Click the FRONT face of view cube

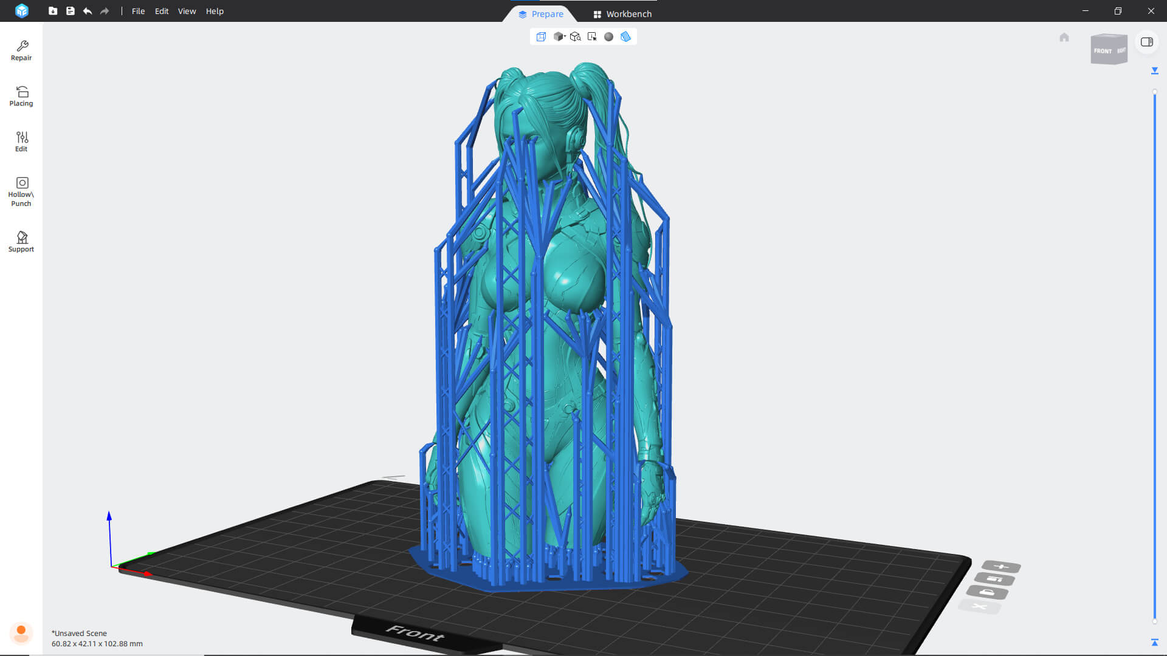point(1103,51)
